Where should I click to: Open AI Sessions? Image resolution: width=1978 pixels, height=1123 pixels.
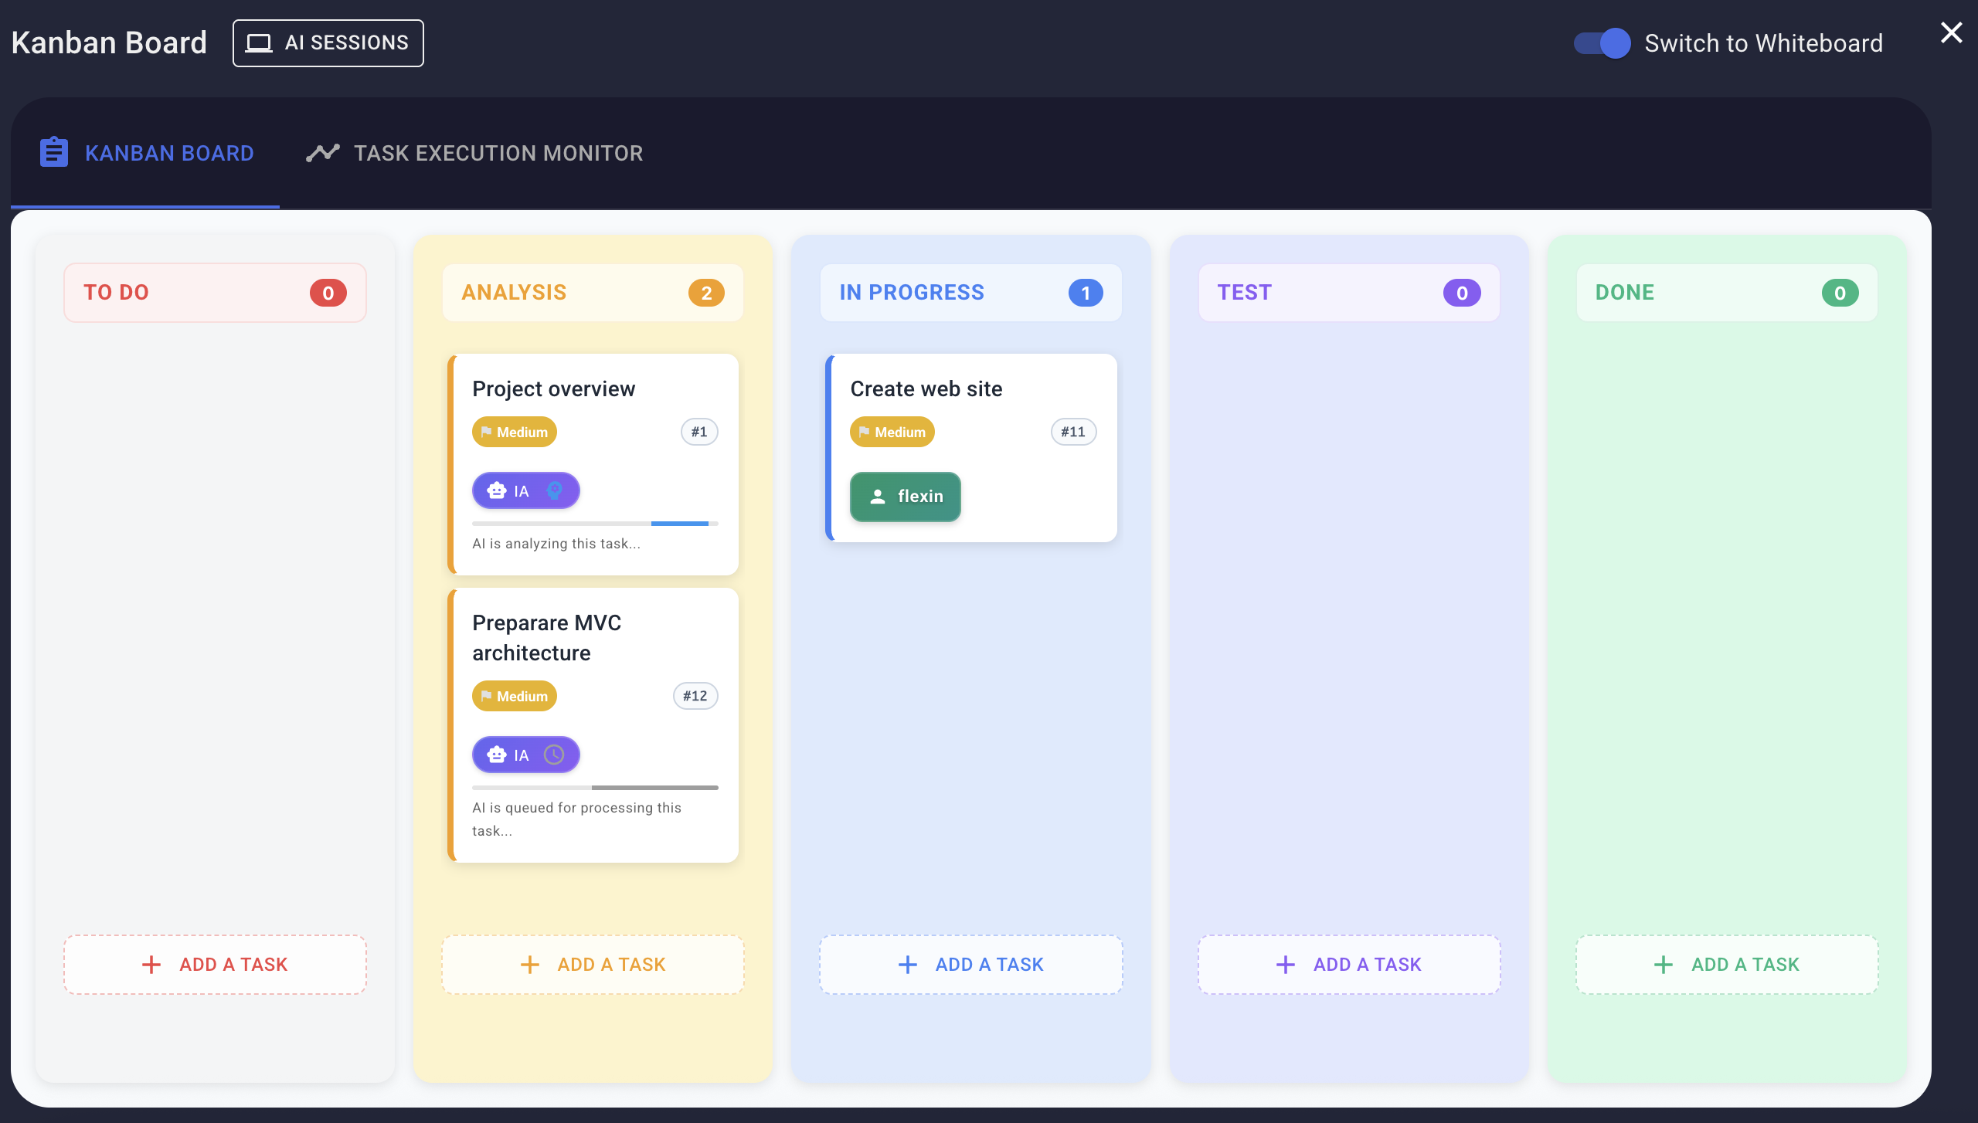(328, 43)
